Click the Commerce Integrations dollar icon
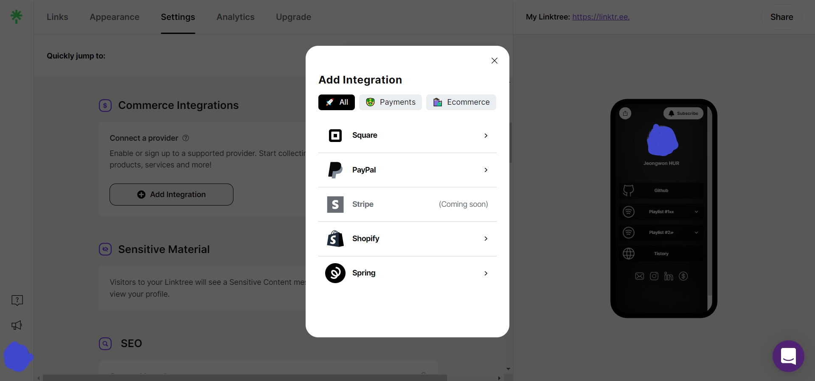815x381 pixels. pos(105,106)
